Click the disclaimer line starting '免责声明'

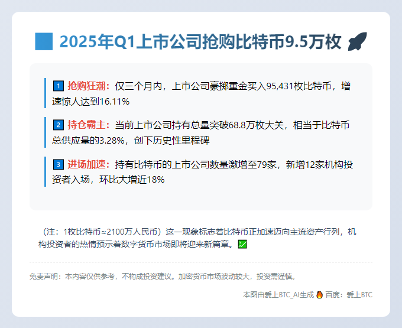click(163, 277)
